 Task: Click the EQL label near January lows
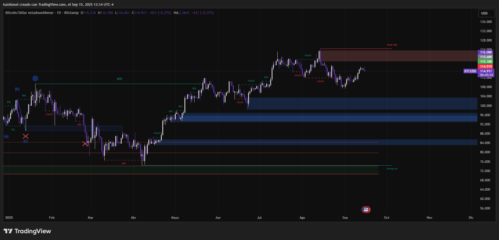13,130
